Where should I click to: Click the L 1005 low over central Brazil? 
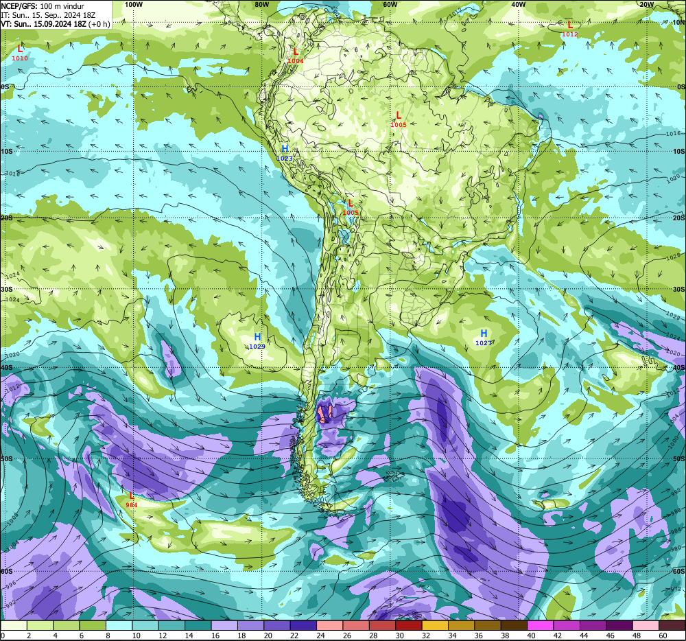click(398, 119)
